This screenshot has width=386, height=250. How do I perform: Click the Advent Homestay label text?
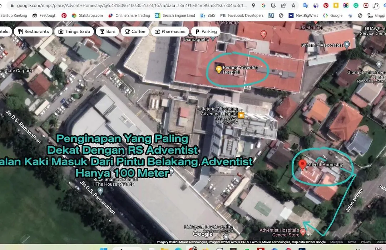point(325,165)
